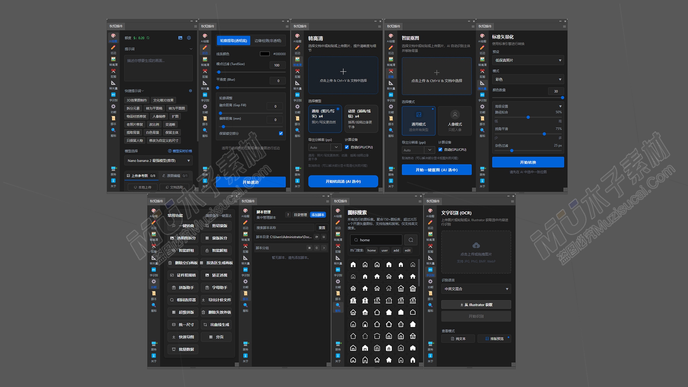Click the 一键转曲 function button
This screenshot has height=387, width=688.
[183, 226]
